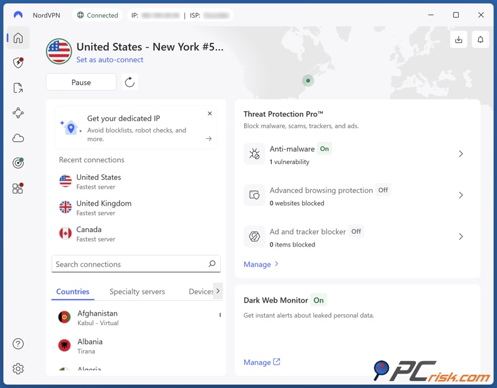
Task: Dismiss the dedicated IP promotion card
Action: [209, 114]
